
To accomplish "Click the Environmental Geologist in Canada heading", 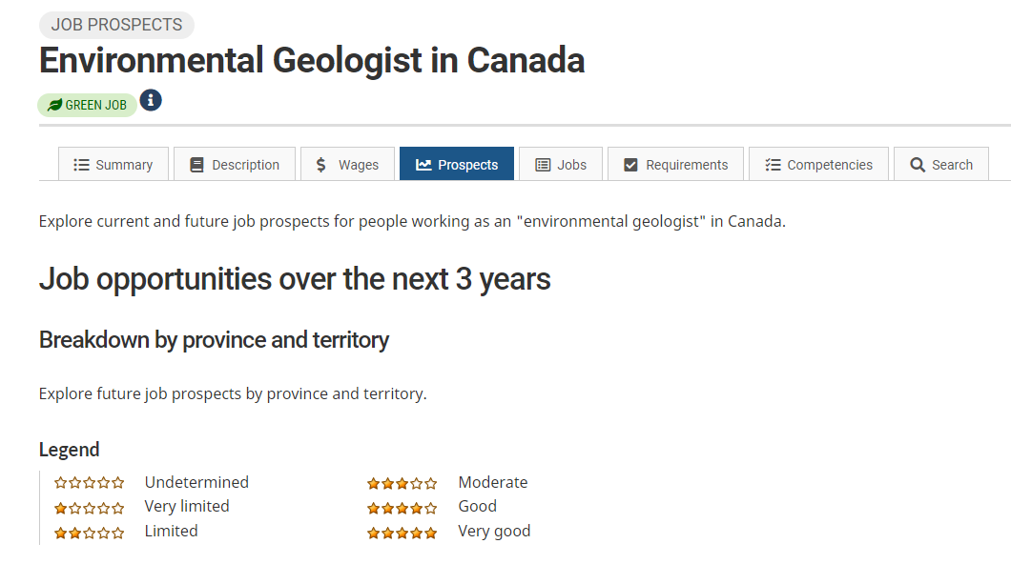I will (x=312, y=61).
